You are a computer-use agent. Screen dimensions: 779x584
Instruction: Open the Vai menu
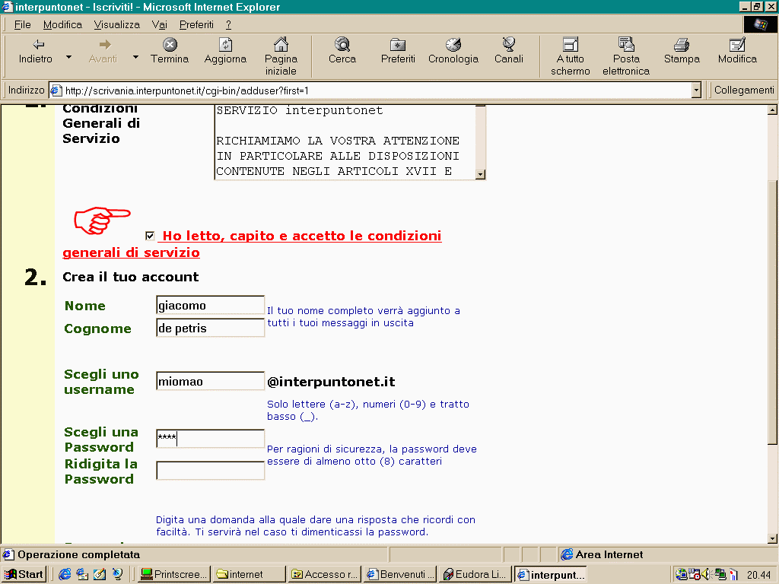click(x=160, y=24)
